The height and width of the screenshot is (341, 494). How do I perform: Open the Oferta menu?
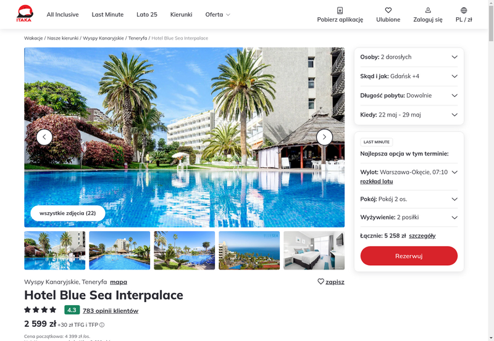click(217, 14)
